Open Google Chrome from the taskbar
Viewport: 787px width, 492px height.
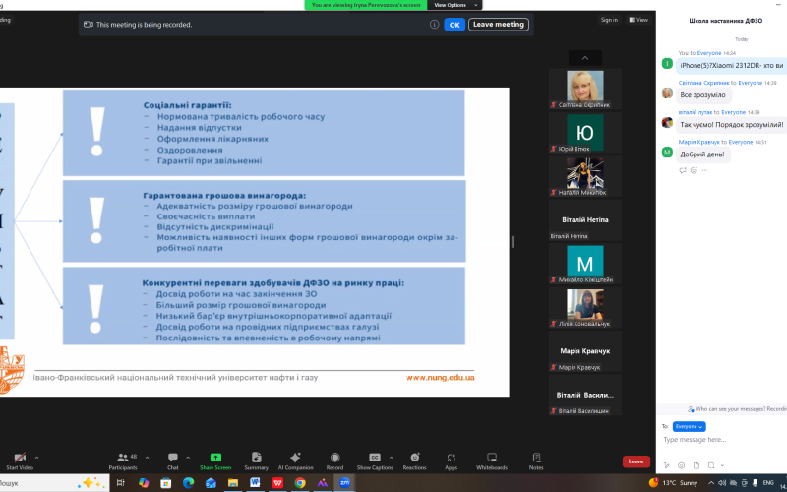(x=300, y=483)
